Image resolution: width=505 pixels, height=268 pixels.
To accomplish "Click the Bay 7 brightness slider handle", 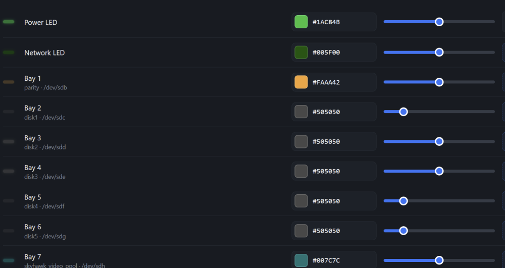I will click(439, 260).
